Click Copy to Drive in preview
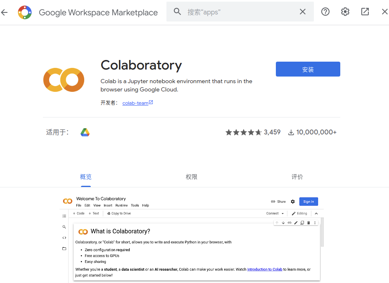 119,213
